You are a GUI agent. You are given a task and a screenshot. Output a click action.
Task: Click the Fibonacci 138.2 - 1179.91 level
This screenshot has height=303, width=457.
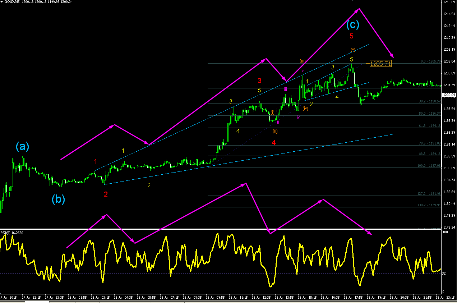(430, 205)
